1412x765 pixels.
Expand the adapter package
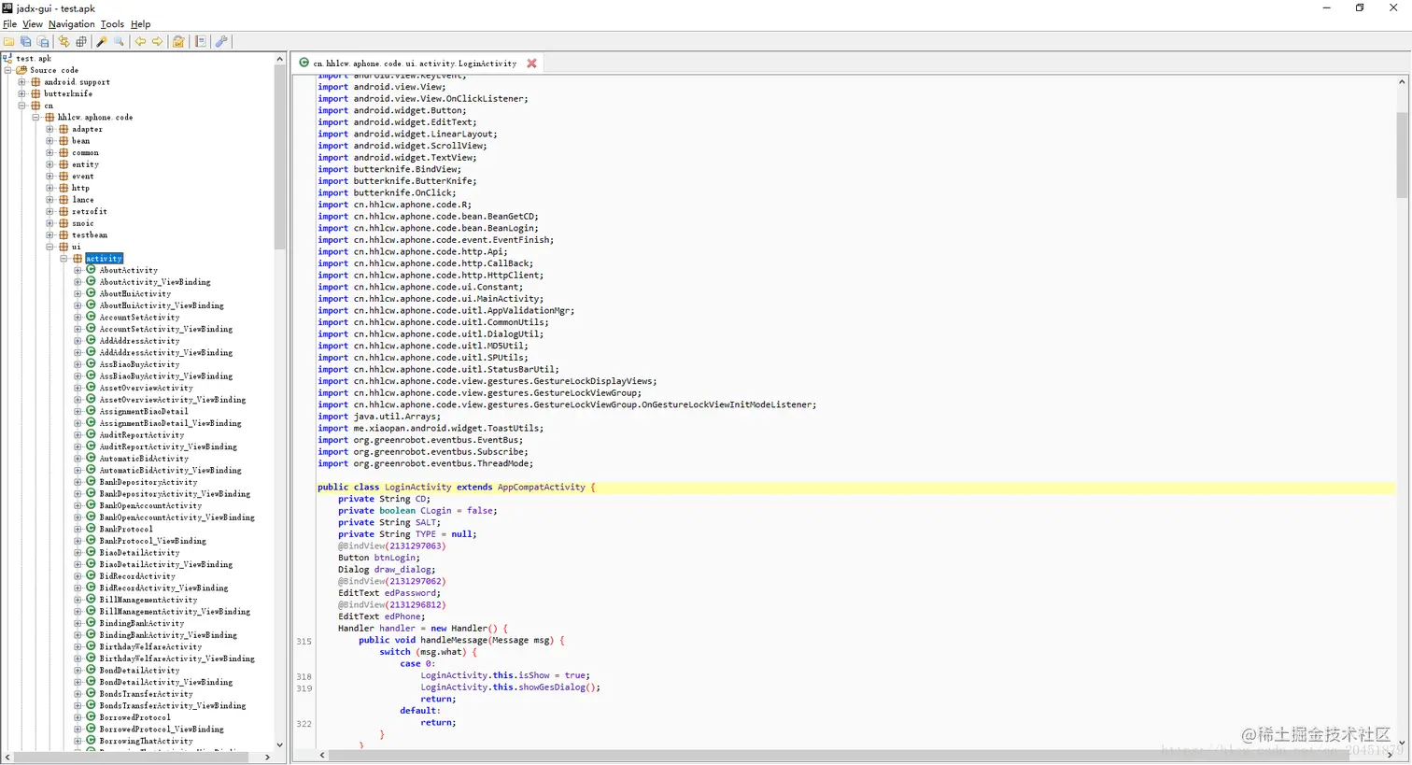click(49, 129)
